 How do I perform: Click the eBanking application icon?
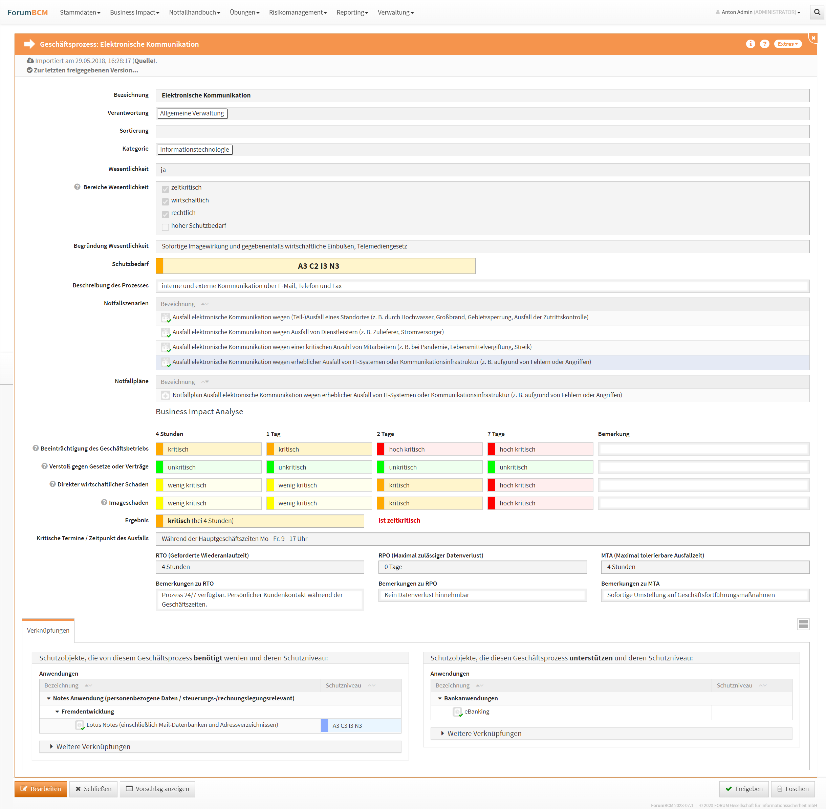(x=457, y=712)
